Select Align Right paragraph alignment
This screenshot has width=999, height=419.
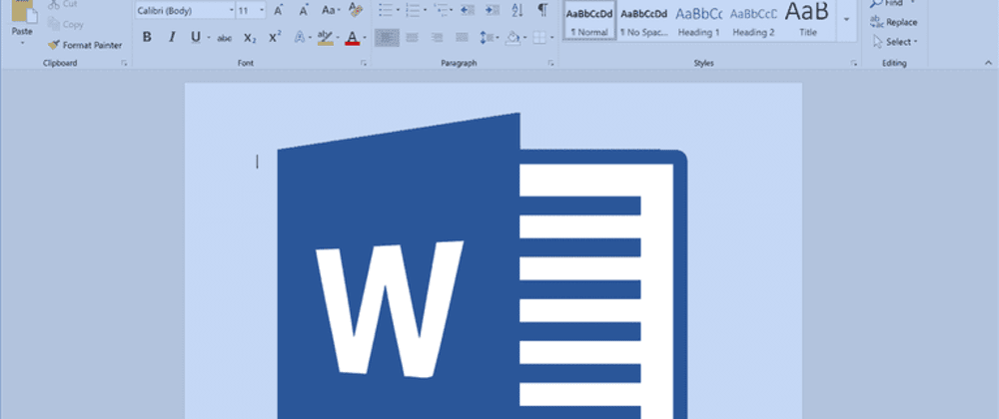click(x=438, y=38)
